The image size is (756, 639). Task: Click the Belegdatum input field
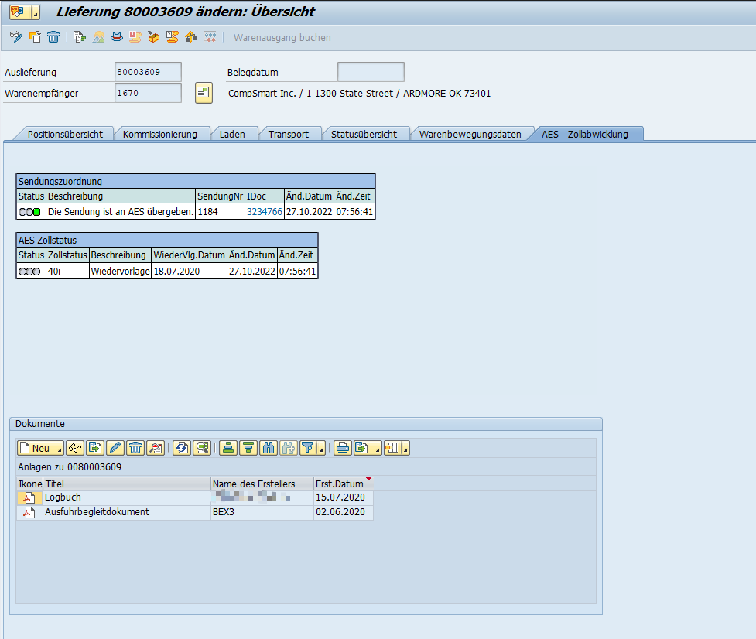(371, 72)
